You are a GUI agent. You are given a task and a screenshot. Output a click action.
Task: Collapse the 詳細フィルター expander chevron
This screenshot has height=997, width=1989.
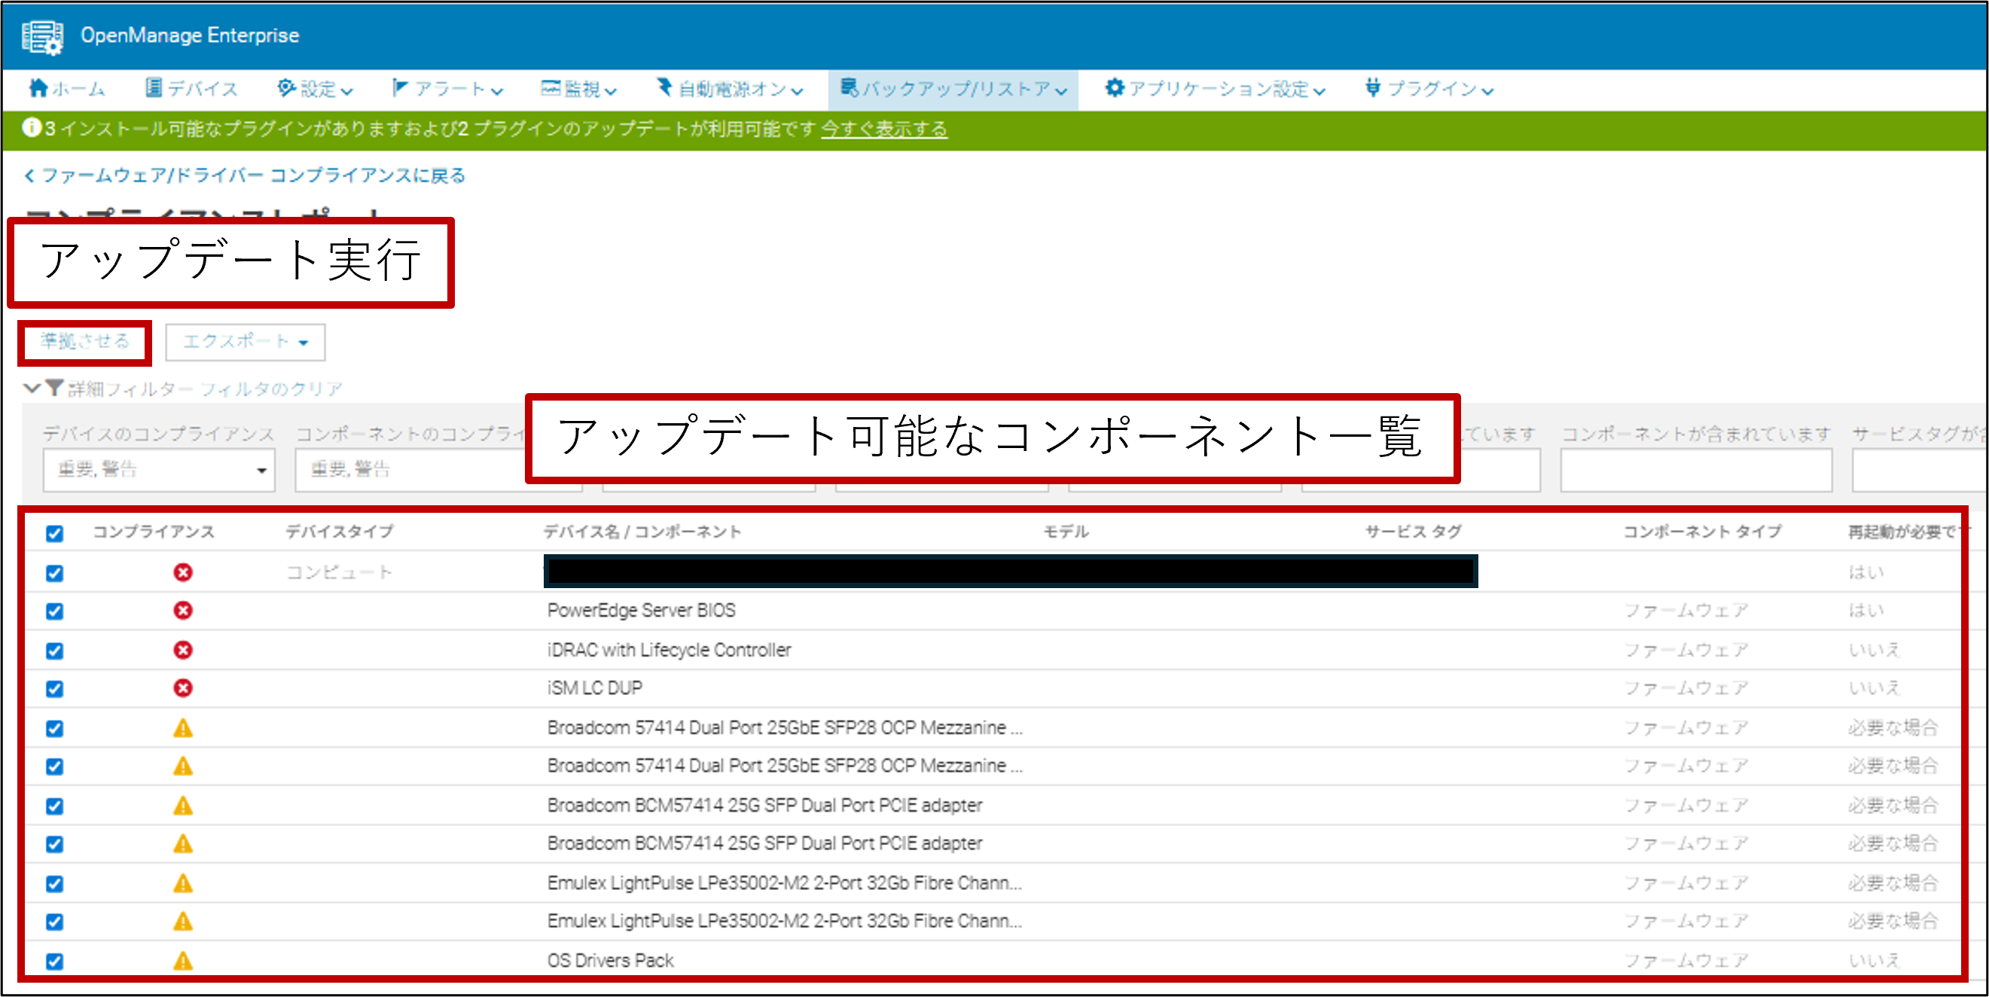[32, 388]
